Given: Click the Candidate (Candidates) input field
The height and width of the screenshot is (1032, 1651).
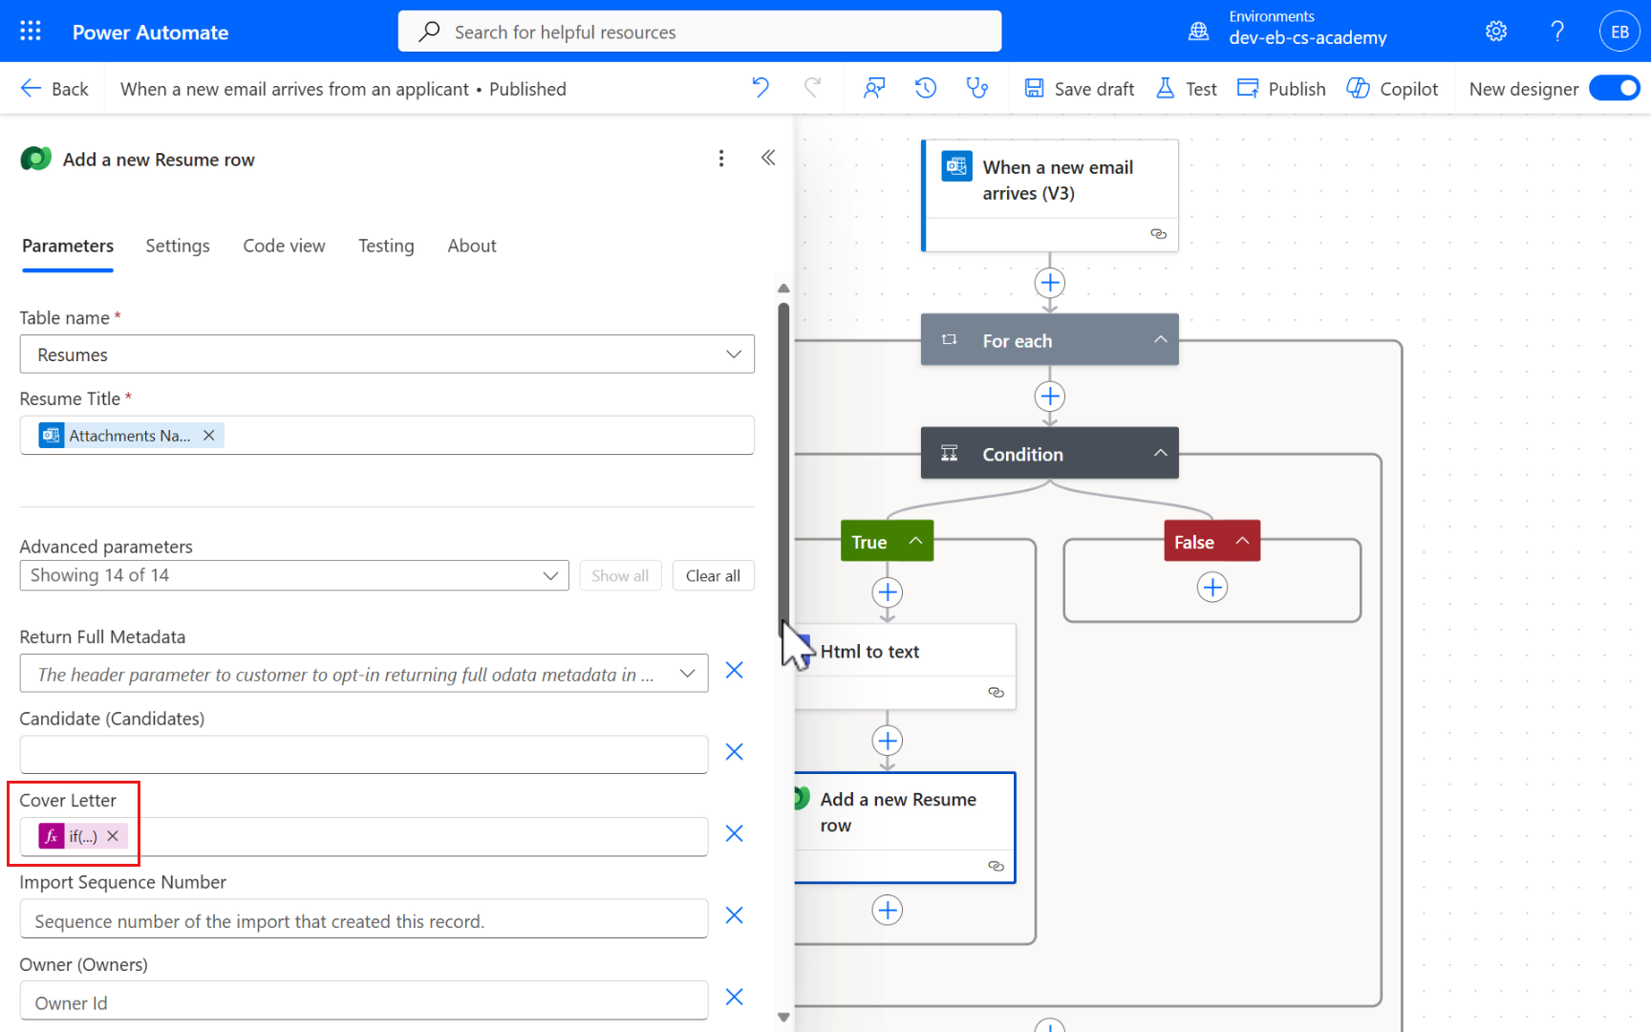Looking at the screenshot, I should pyautogui.click(x=364, y=755).
